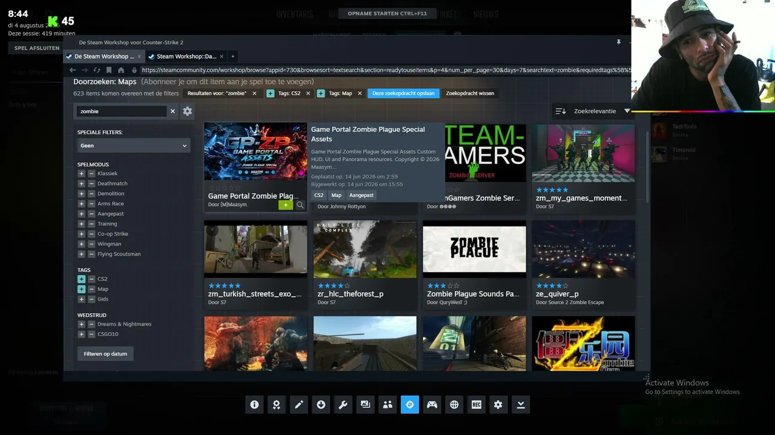This screenshot has height=435, width=775.
Task: Open the downloads arrow icon in overlay bar
Action: click(x=321, y=405)
